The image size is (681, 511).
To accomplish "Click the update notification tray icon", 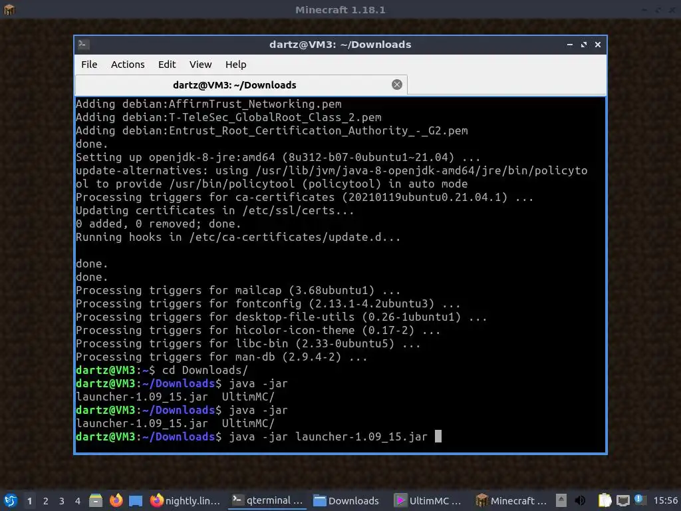I will (x=640, y=500).
